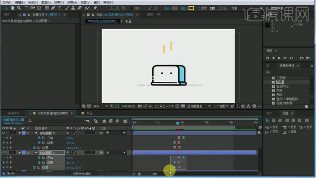Select the Puppet Pin tool
This screenshot has width=316, height=178.
coord(95,8)
